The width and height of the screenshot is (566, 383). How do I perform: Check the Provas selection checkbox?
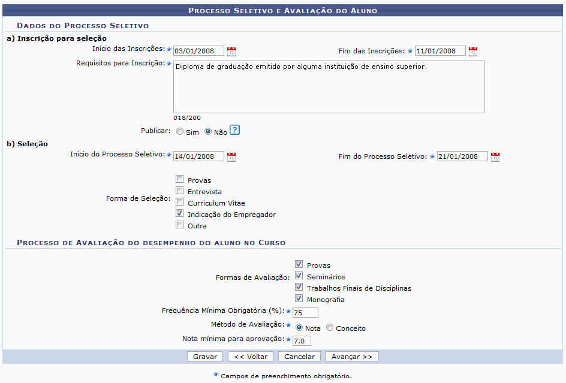point(179,179)
